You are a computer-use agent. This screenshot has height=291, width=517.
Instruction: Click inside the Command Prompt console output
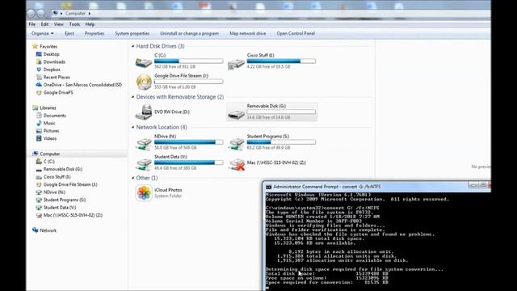tap(377, 241)
